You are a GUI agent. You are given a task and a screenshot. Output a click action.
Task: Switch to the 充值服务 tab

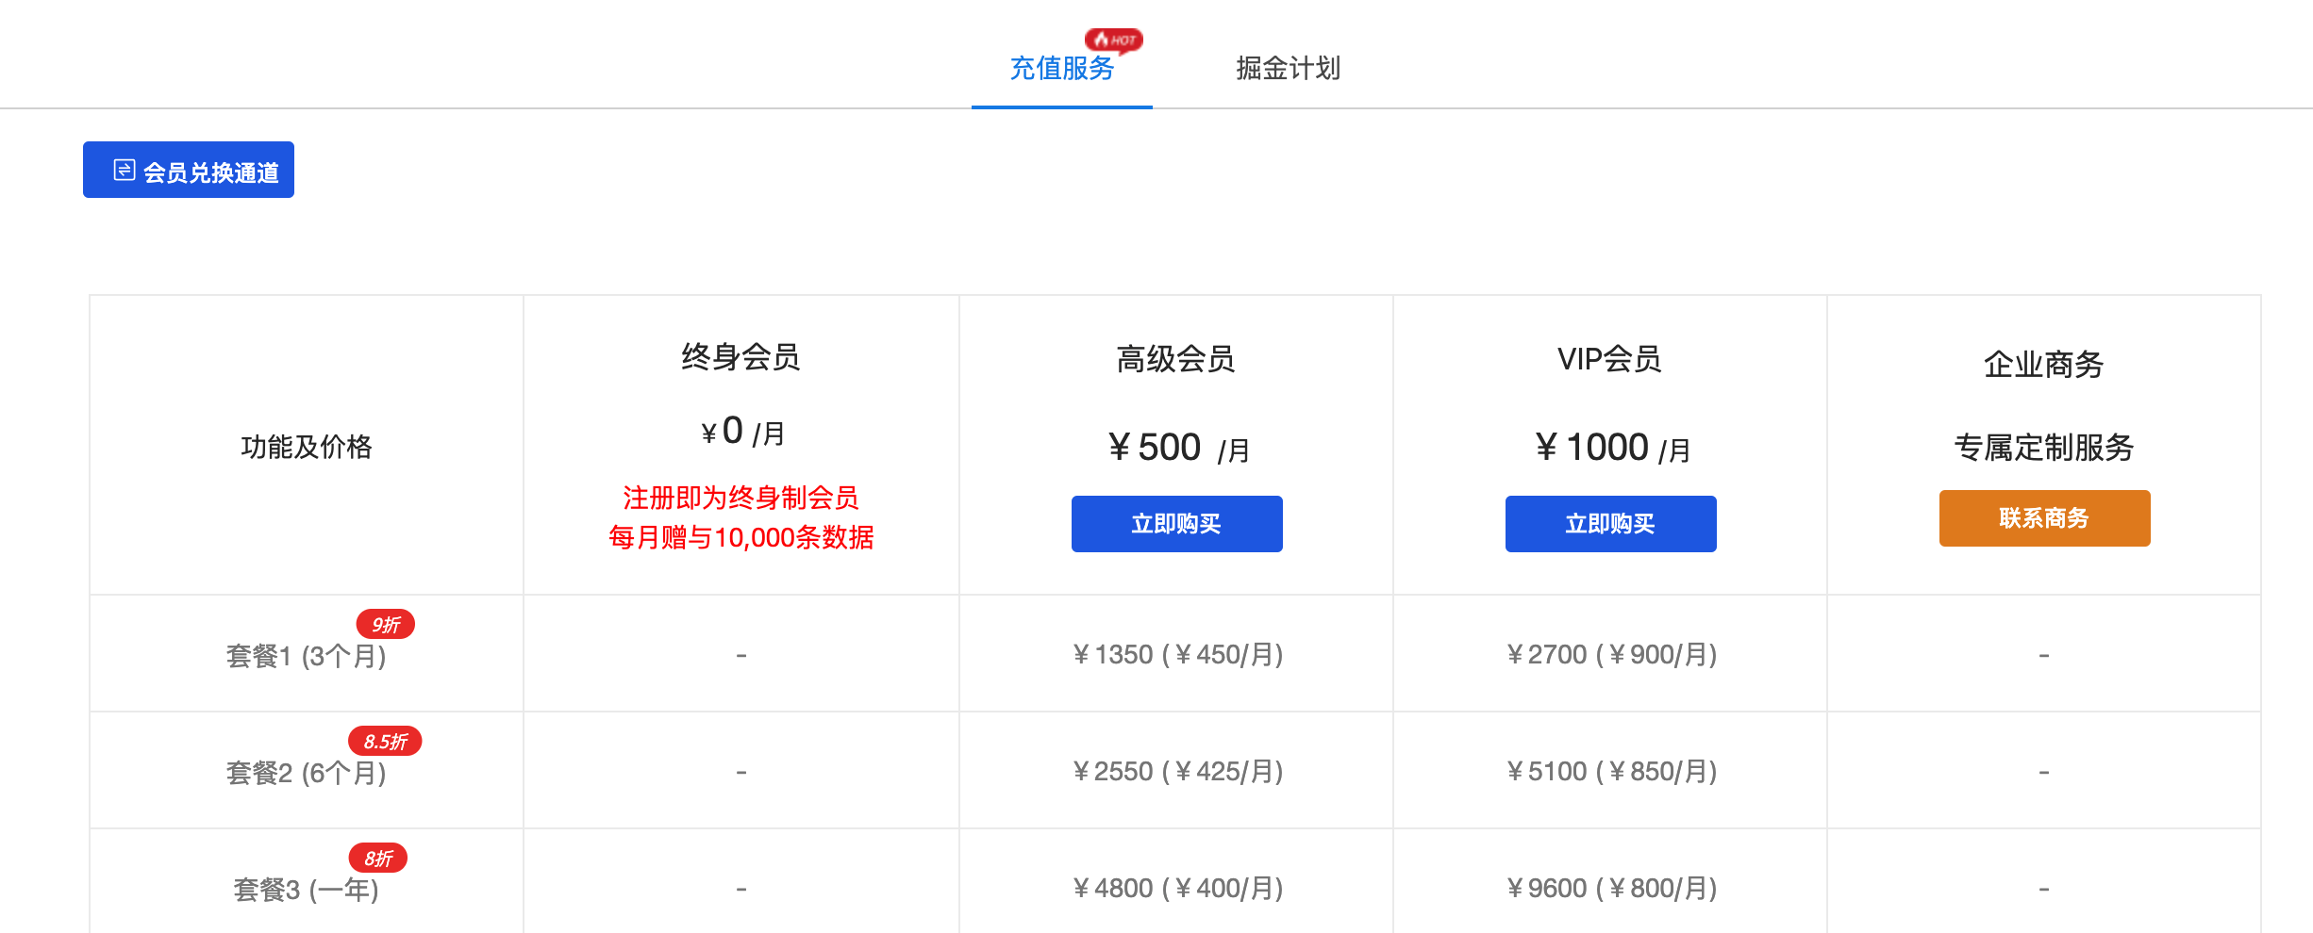pos(1062,68)
